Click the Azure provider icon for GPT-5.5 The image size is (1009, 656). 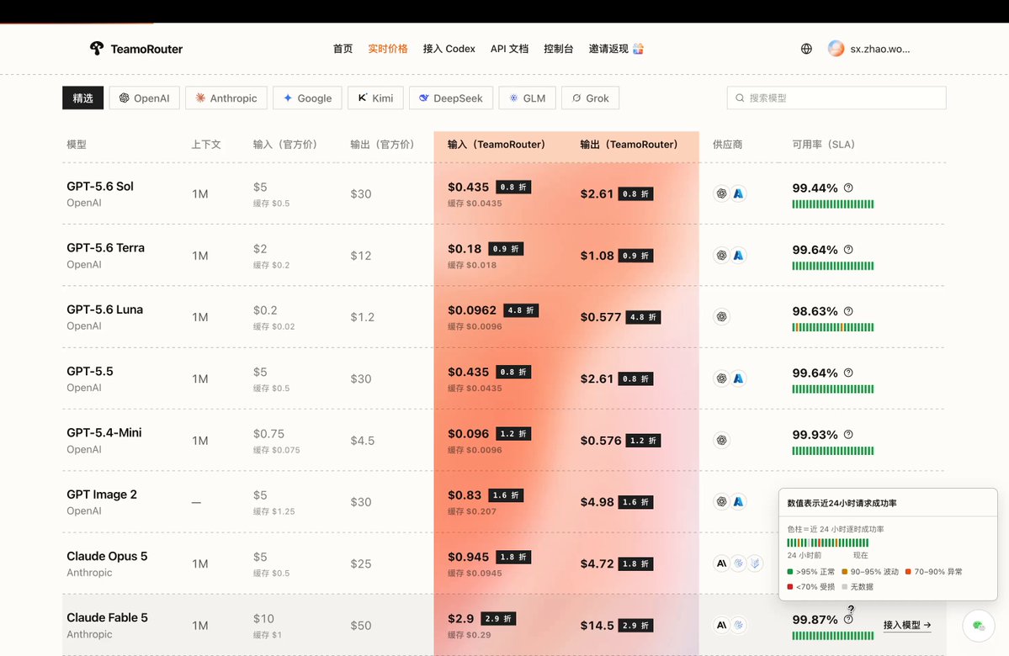point(739,378)
